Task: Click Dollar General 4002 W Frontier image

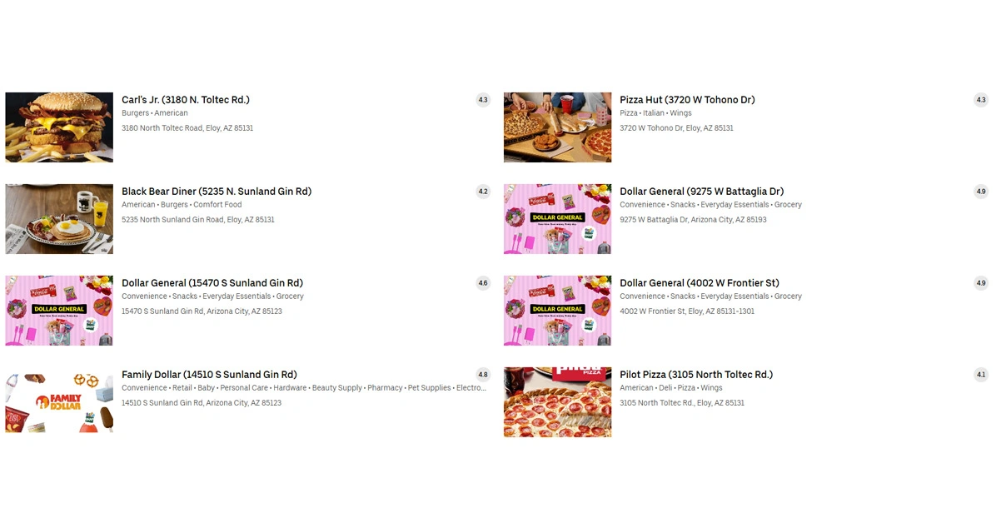Action: pos(557,311)
